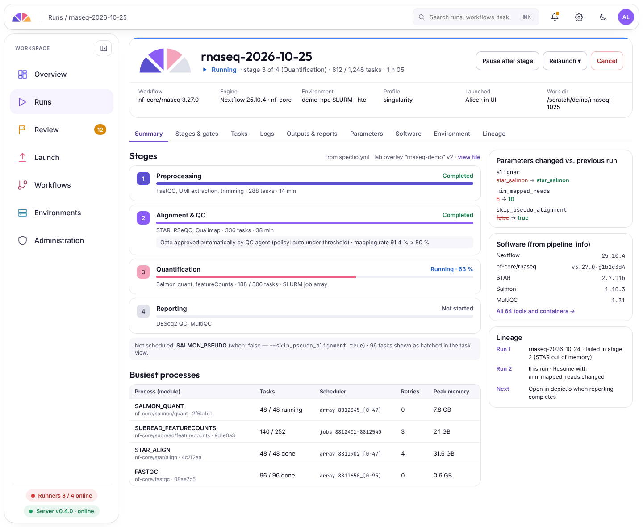Open the Overview sidebar item
643x527 pixels.
pos(62,74)
